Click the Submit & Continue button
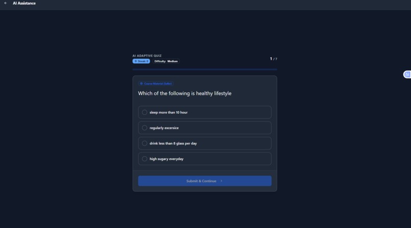411x228 pixels. [x=204, y=181]
